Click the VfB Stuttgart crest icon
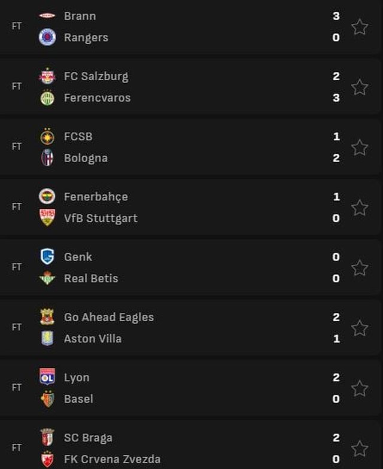Image resolution: width=383 pixels, height=469 pixels. [47, 218]
